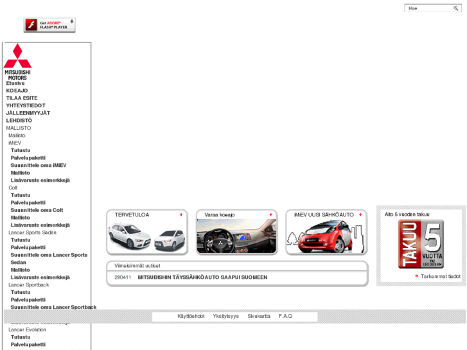Click the MALLISTO section heading
This screenshot has width=467, height=350.
pos(19,128)
